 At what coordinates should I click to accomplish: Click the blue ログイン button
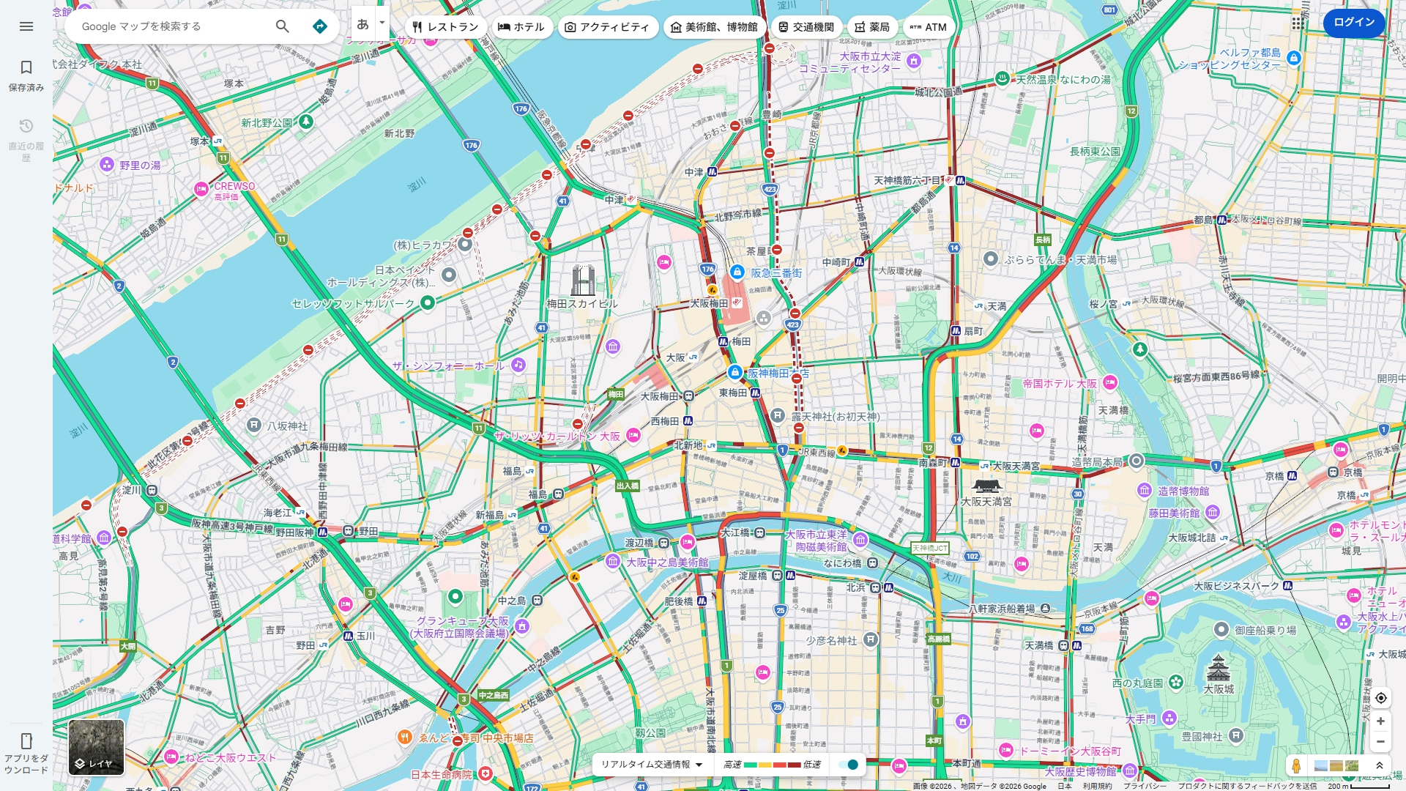[1353, 23]
